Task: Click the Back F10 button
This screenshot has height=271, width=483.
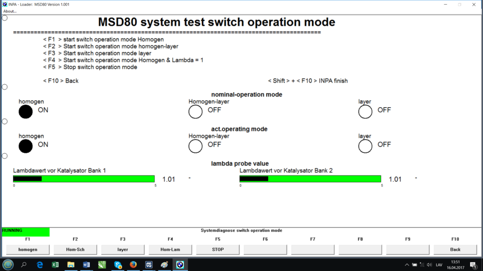Action: [x=455, y=249]
